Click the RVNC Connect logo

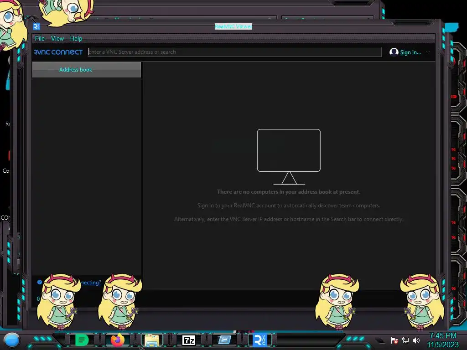pyautogui.click(x=58, y=52)
